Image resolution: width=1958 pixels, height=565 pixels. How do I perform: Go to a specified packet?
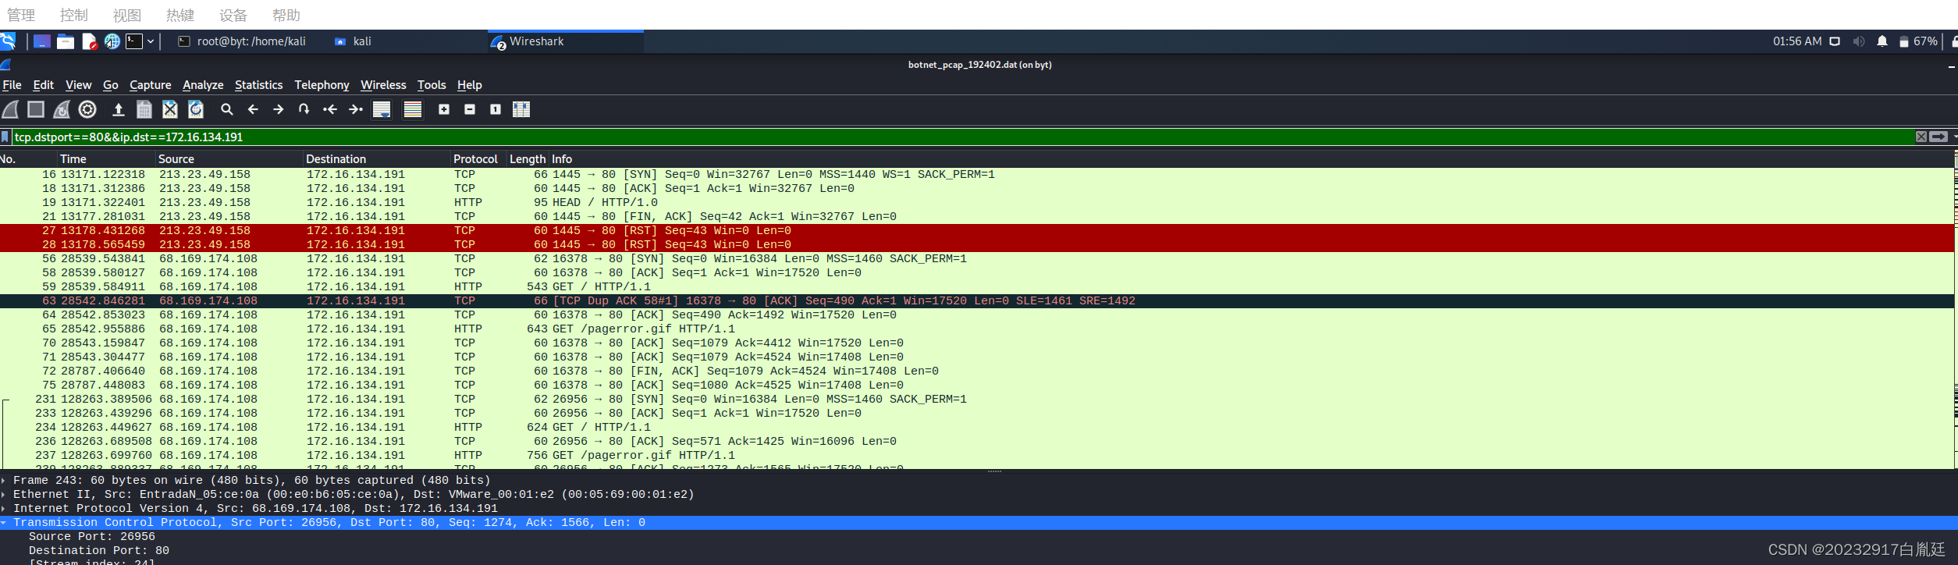pos(304,110)
